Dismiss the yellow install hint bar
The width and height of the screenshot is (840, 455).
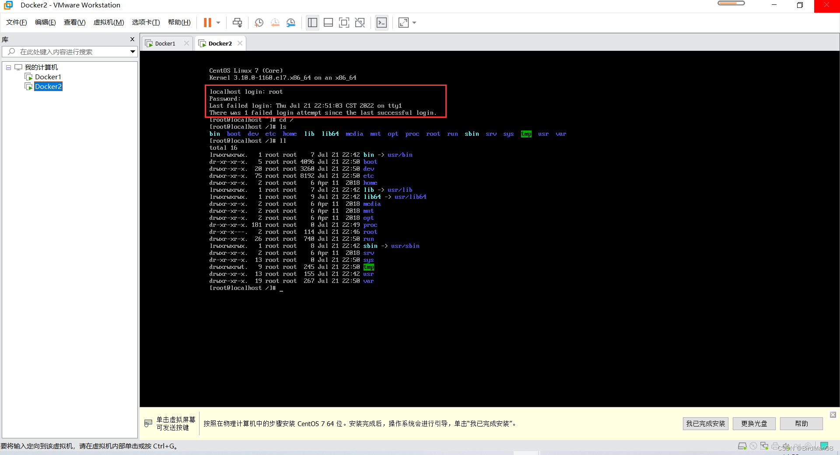point(833,414)
